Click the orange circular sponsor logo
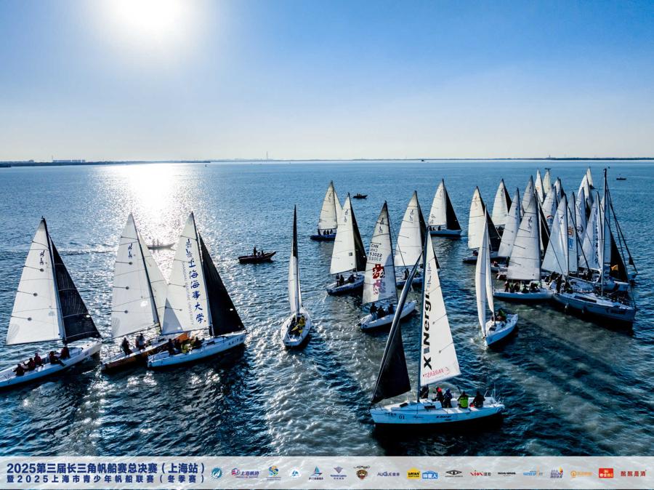The width and height of the screenshot is (654, 490). click(x=580, y=473)
